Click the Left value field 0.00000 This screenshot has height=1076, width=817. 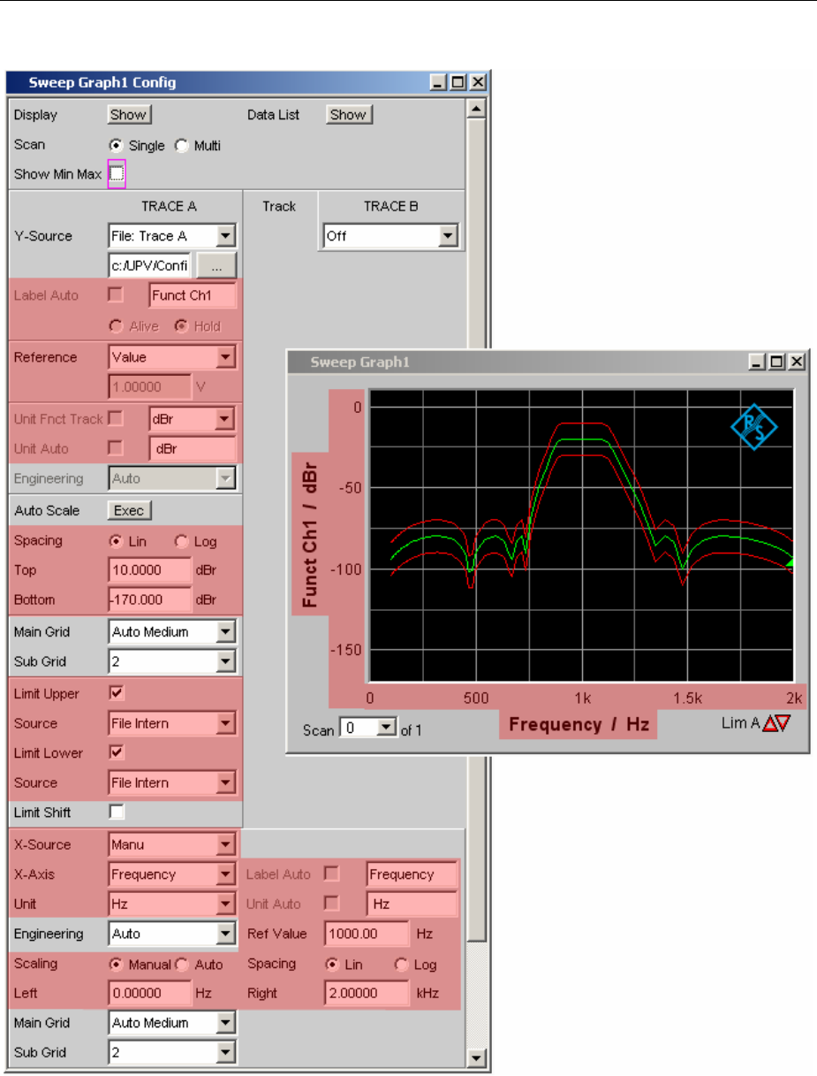tap(149, 993)
